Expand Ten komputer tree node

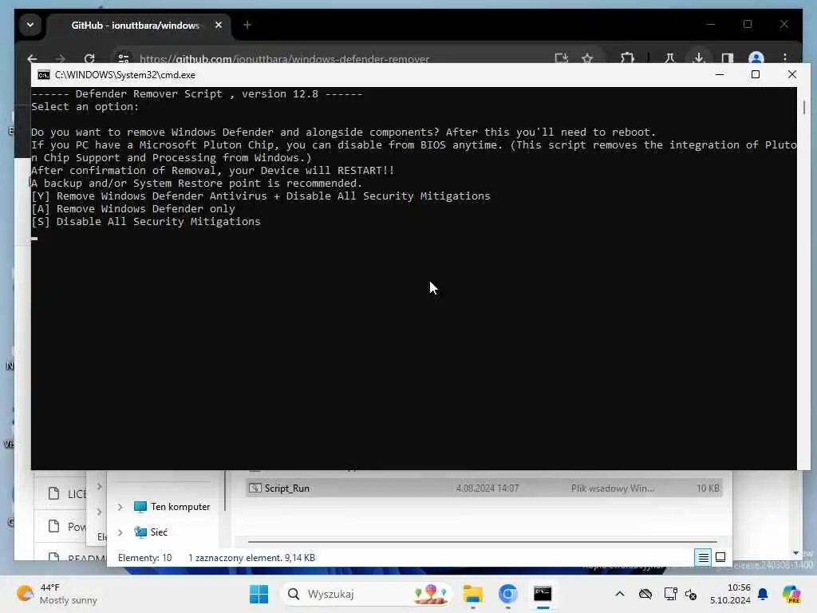(x=120, y=507)
